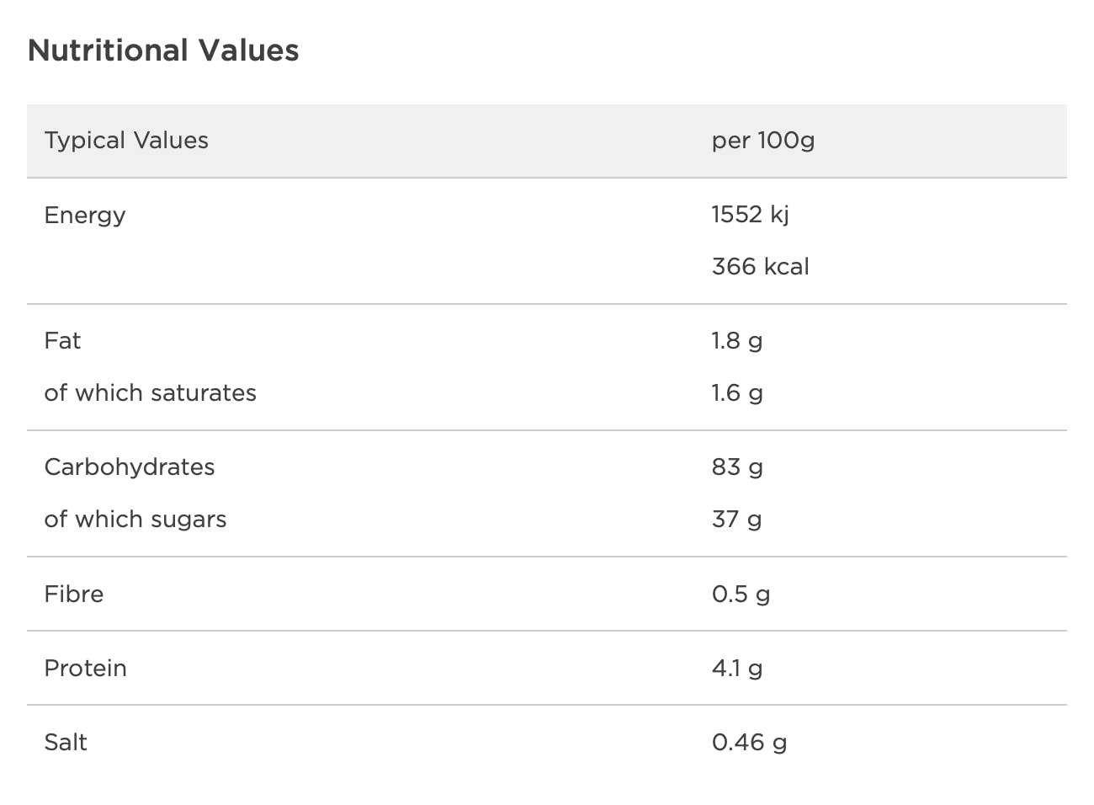Click the 0.46 g salt value

(749, 743)
